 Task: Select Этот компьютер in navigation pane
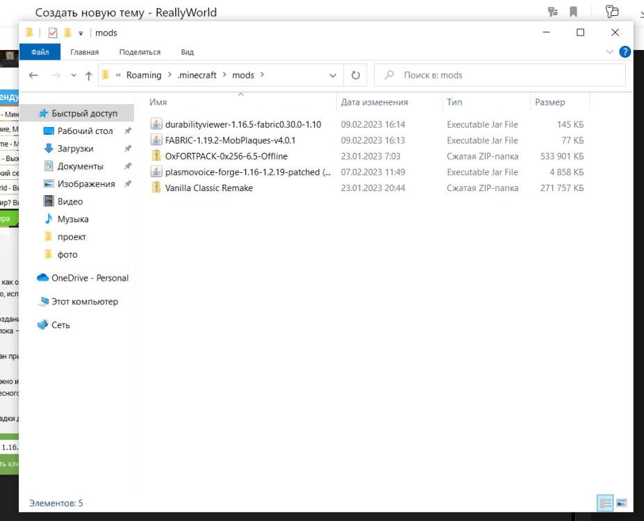[85, 301]
